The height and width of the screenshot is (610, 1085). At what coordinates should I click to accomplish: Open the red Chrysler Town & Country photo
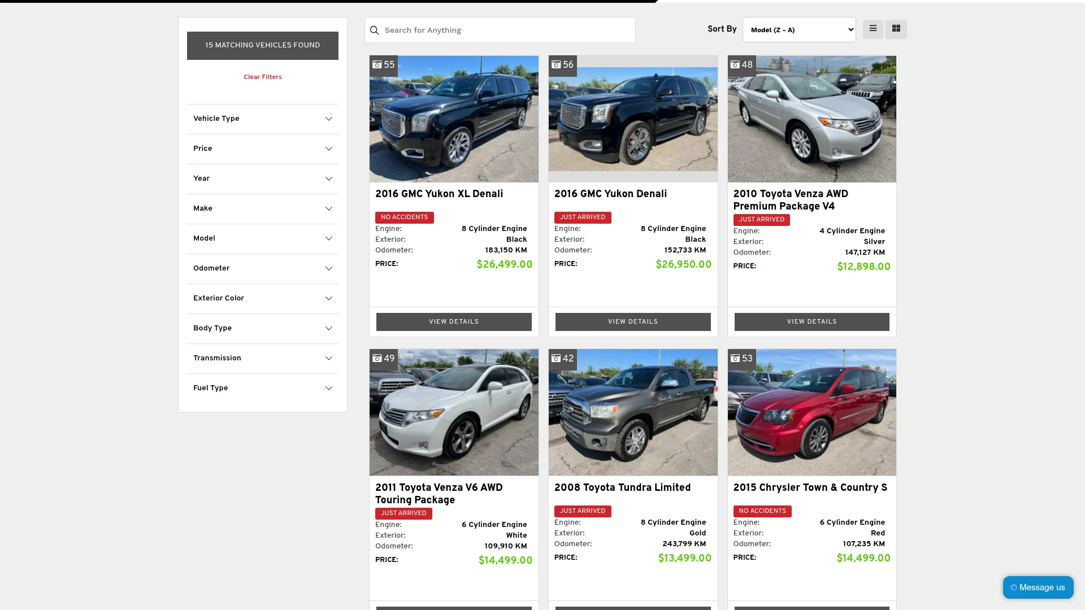tap(811, 412)
